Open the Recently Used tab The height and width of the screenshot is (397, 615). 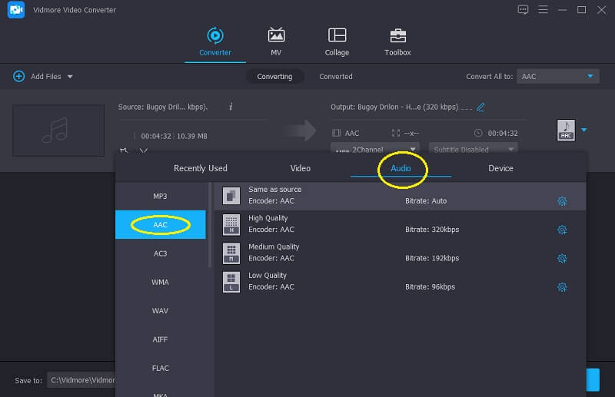pyautogui.click(x=201, y=168)
